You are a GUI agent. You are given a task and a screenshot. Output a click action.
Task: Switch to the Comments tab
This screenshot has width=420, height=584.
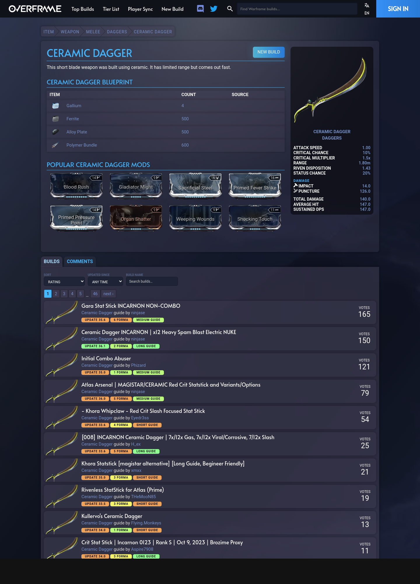[x=80, y=261]
